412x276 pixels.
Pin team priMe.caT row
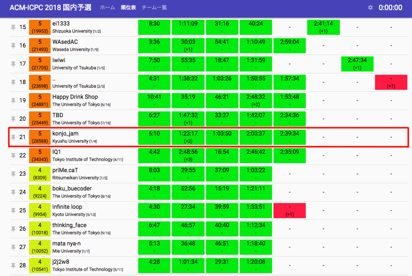coord(13,174)
